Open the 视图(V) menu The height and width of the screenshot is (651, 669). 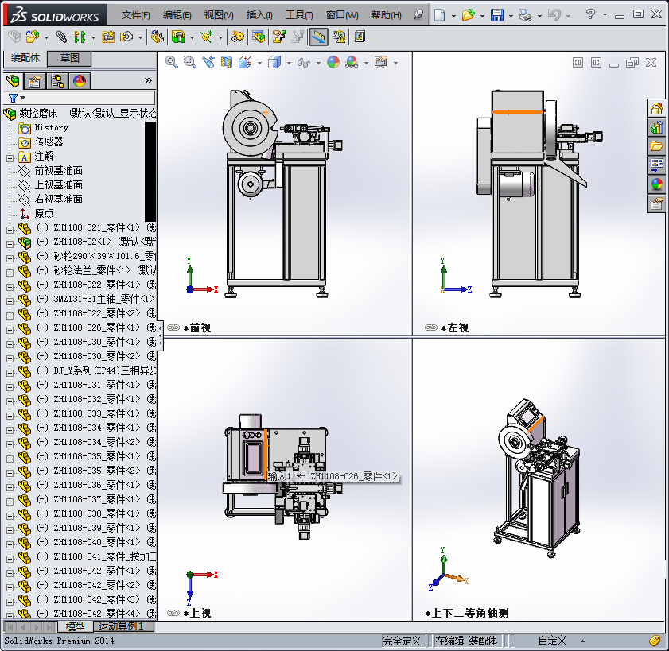pyautogui.click(x=219, y=15)
